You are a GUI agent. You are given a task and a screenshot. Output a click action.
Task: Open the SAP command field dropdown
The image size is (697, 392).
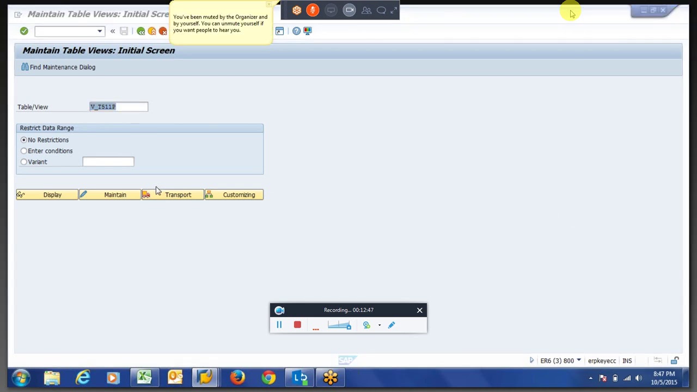(x=100, y=31)
